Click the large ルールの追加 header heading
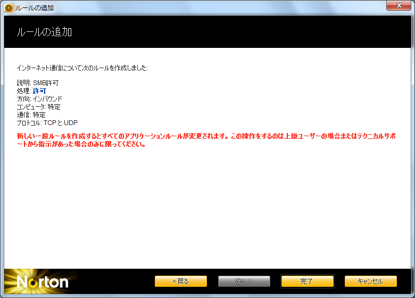This screenshot has width=415, height=298. [x=44, y=32]
